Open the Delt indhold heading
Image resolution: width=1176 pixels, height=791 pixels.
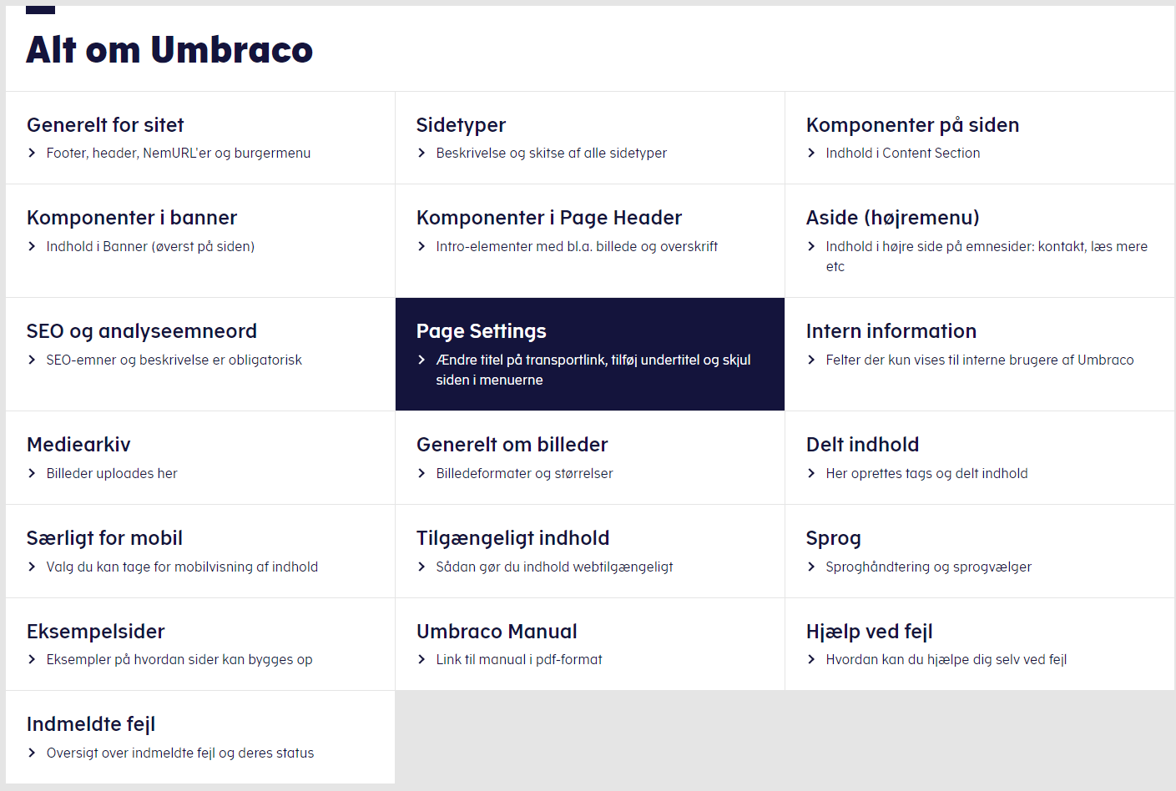(862, 445)
